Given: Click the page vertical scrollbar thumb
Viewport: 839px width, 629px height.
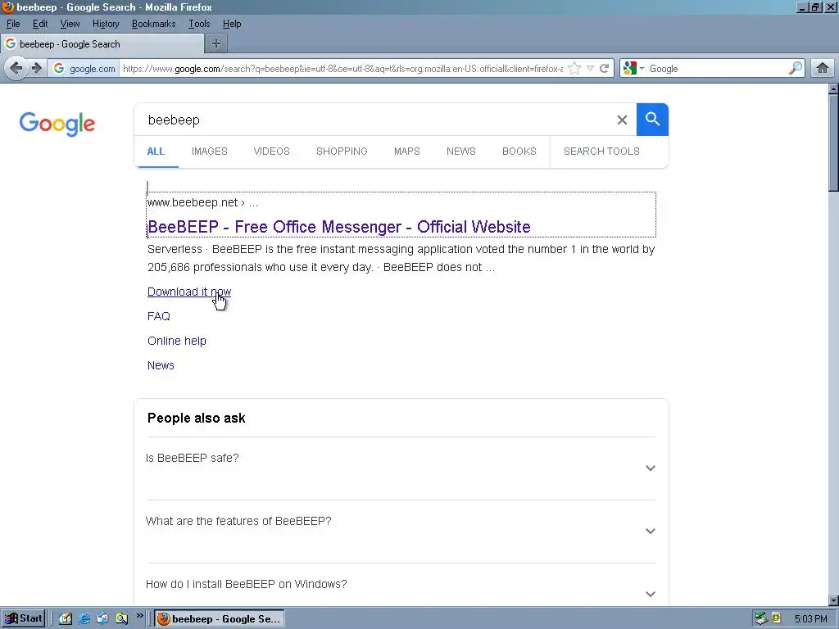Looking at the screenshot, I should (x=833, y=143).
